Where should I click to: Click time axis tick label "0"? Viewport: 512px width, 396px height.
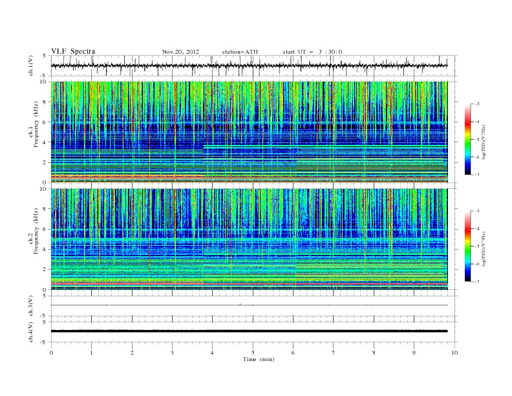click(51, 353)
